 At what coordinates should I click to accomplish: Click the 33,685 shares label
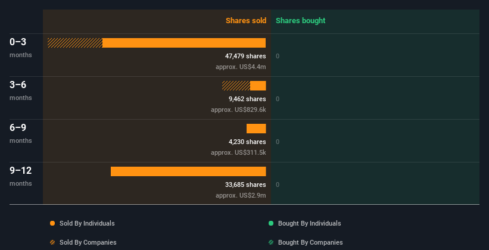241,185
